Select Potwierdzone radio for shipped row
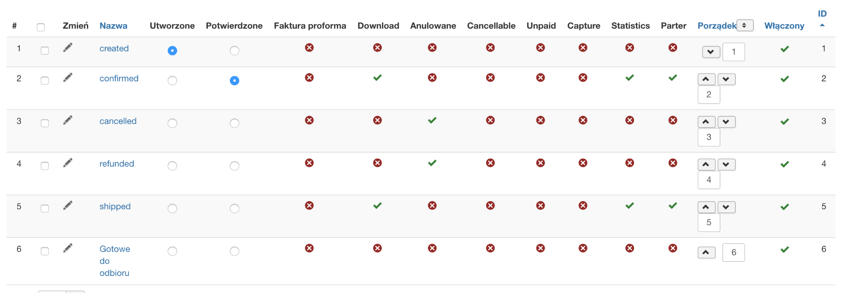This screenshot has width=842, height=293. pyautogui.click(x=235, y=209)
